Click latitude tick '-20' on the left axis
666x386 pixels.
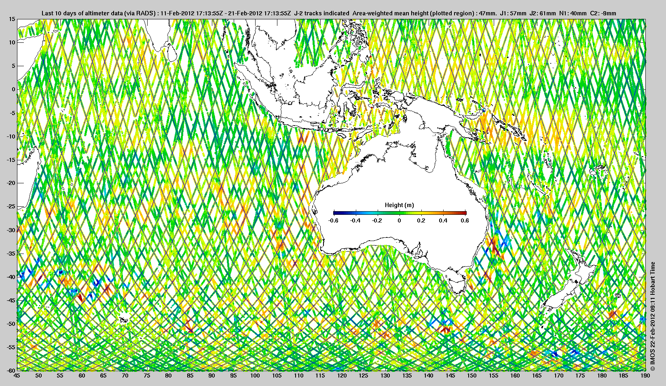[x=11, y=183]
